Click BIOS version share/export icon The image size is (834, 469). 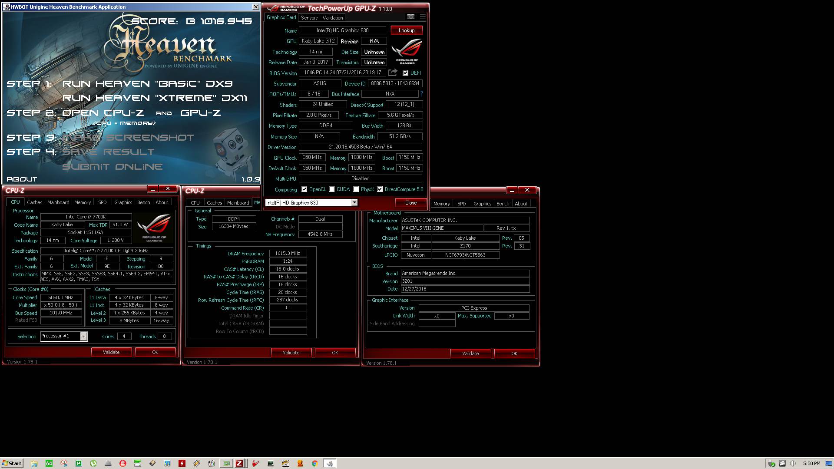coord(393,73)
